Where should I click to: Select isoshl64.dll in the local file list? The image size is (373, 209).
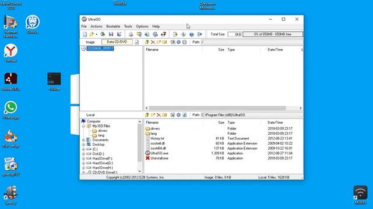[158, 149]
